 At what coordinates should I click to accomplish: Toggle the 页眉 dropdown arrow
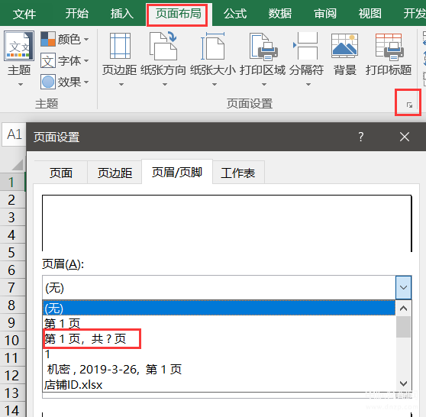(x=403, y=287)
